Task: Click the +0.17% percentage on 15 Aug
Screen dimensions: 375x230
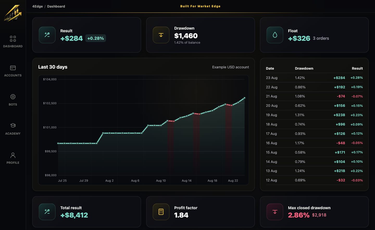Action: coord(357,152)
